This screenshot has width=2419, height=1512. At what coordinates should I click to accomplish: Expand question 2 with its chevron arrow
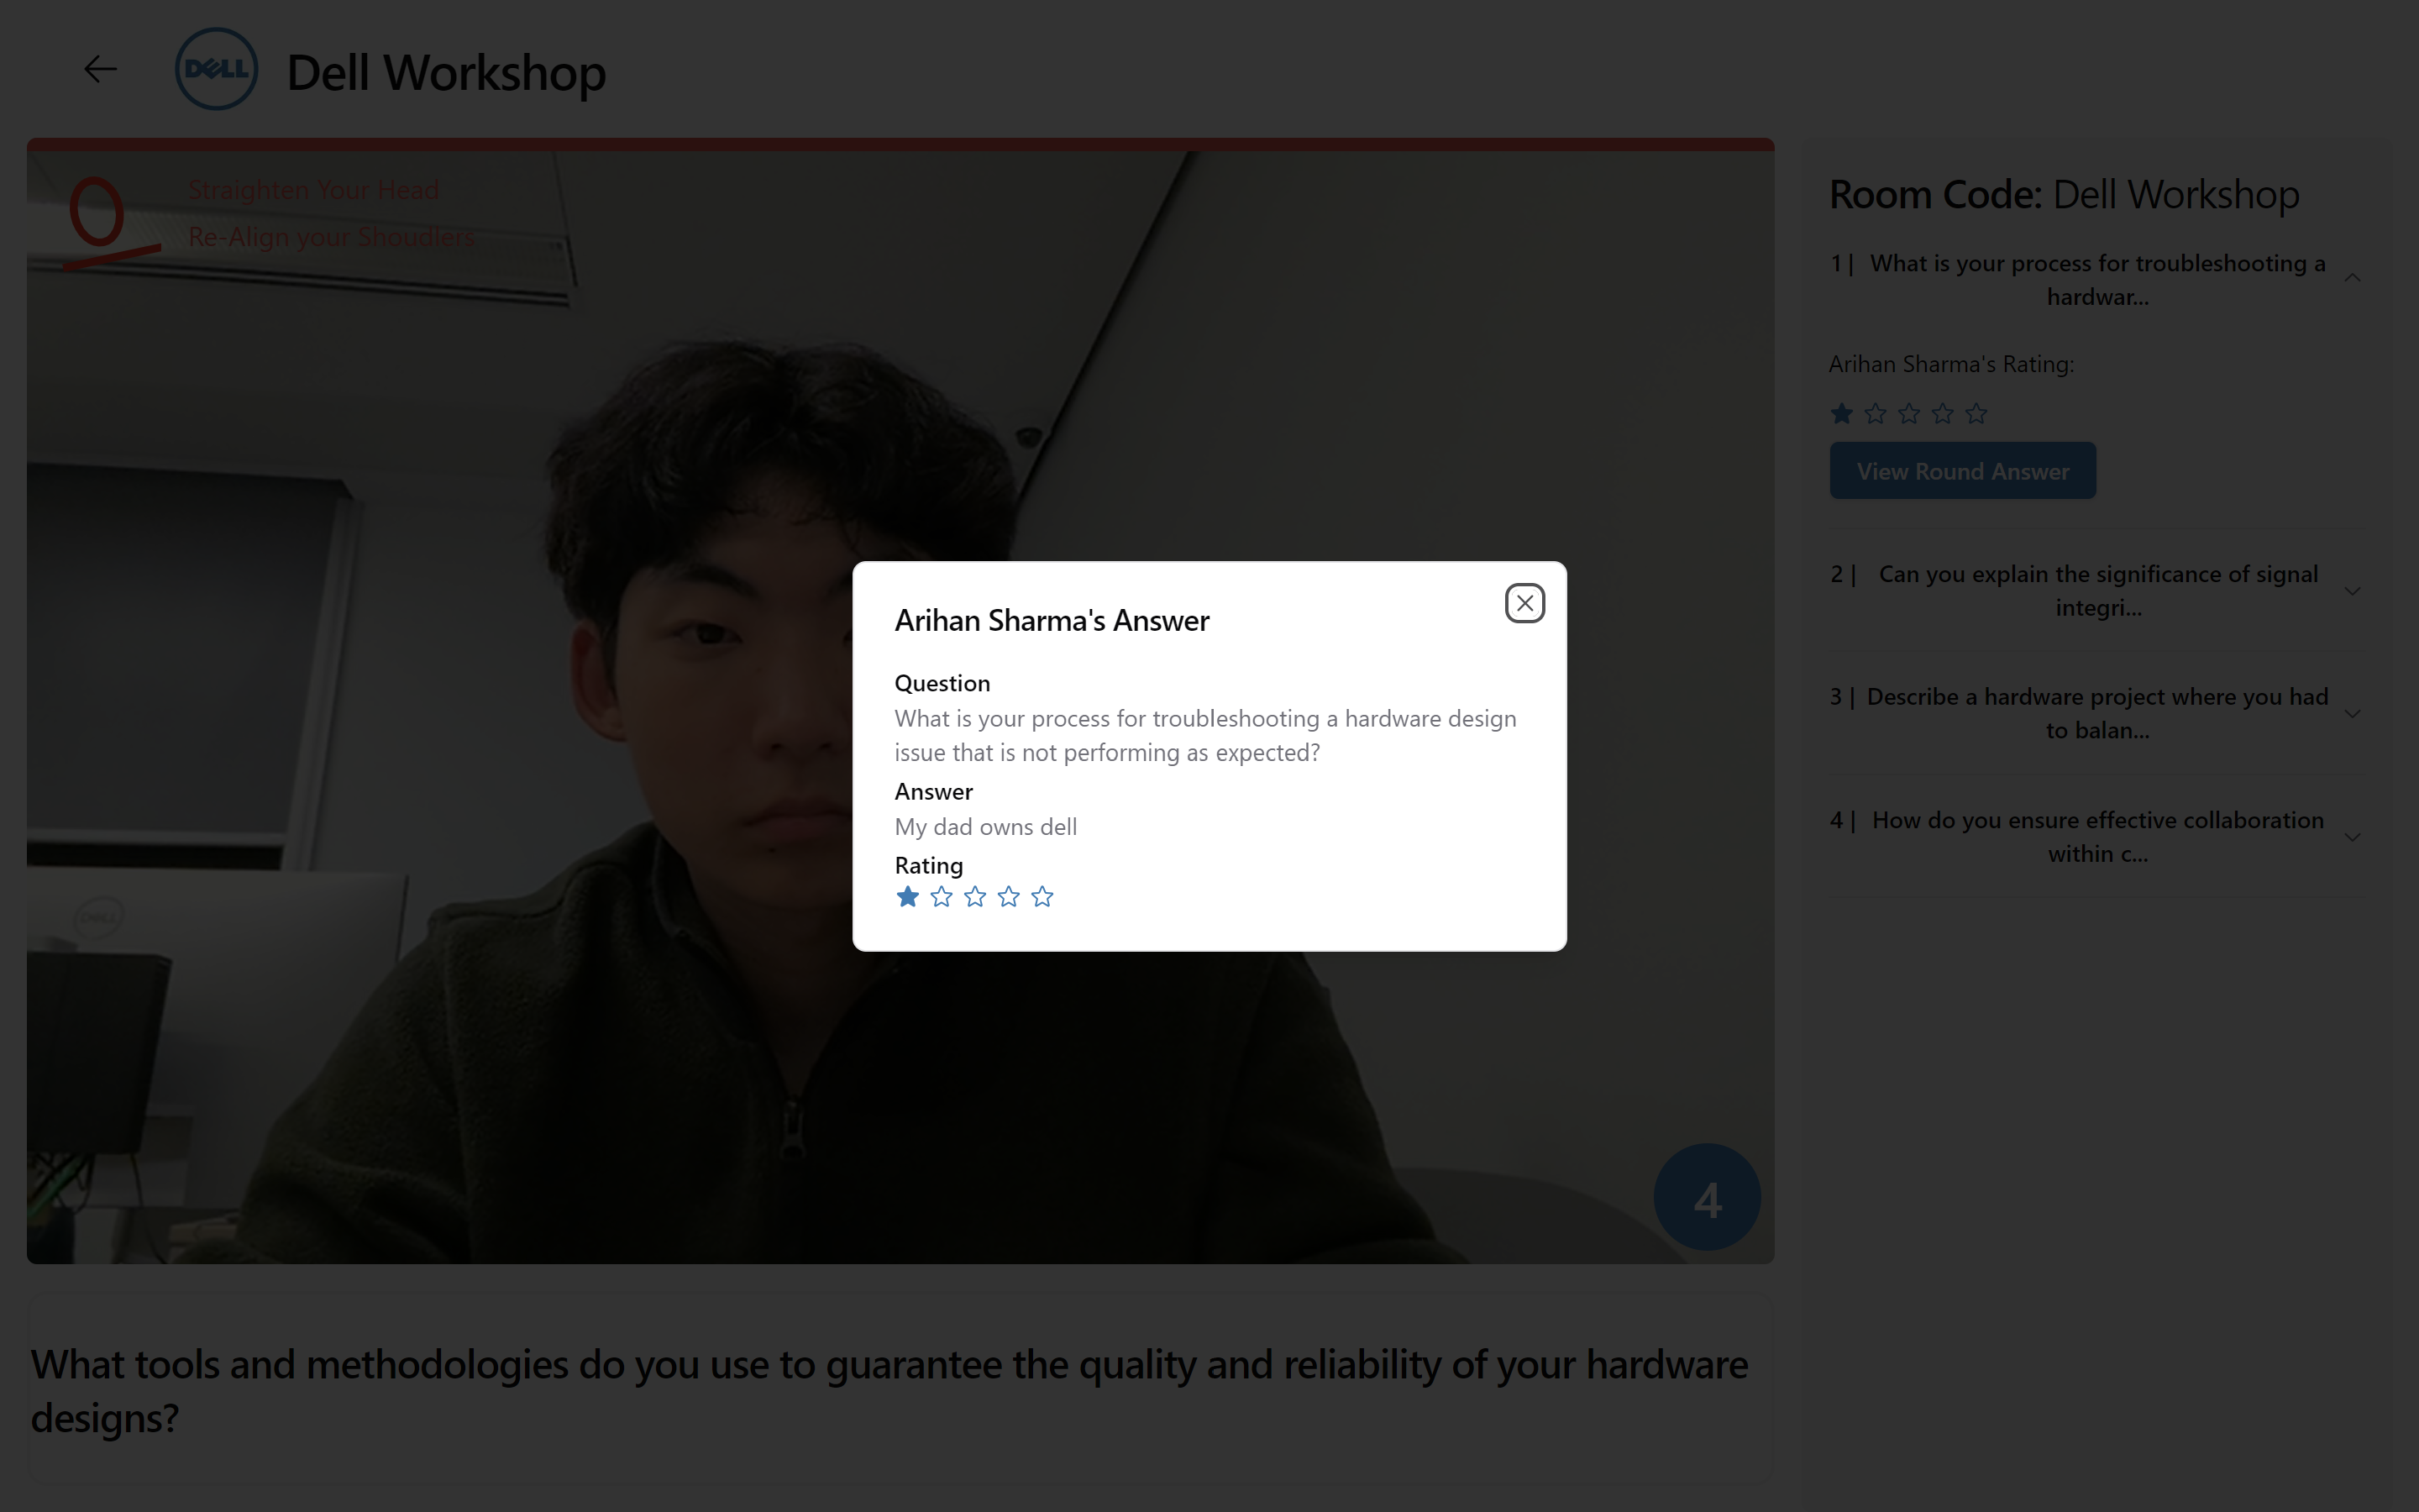click(x=2352, y=591)
